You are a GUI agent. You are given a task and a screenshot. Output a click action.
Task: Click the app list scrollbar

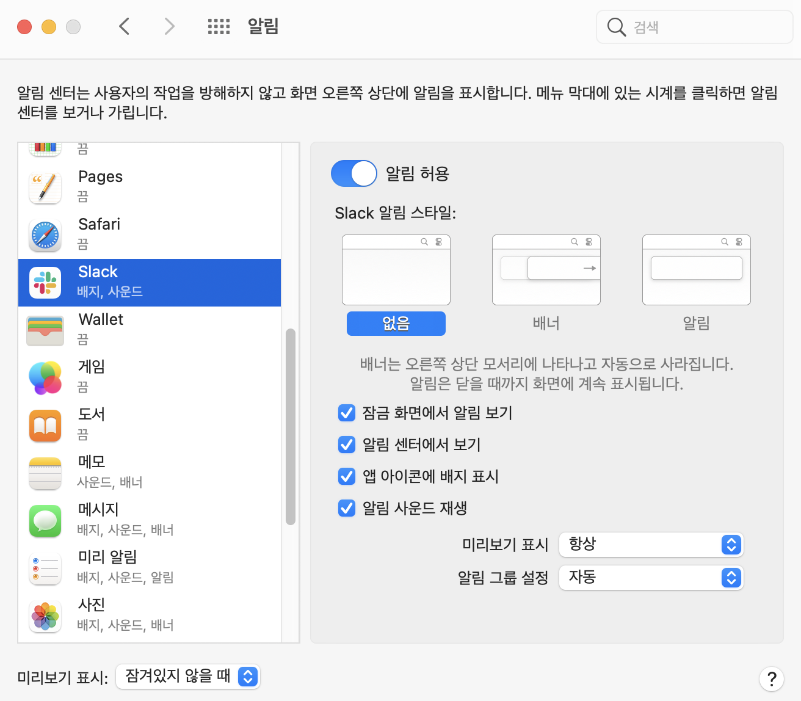pos(291,427)
